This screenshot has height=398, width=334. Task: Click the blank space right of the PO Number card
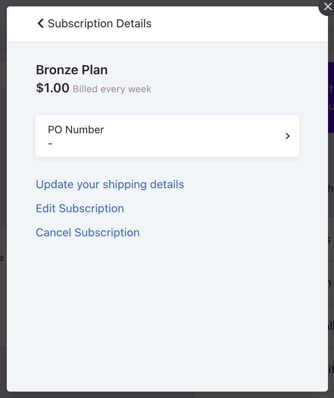click(313, 136)
